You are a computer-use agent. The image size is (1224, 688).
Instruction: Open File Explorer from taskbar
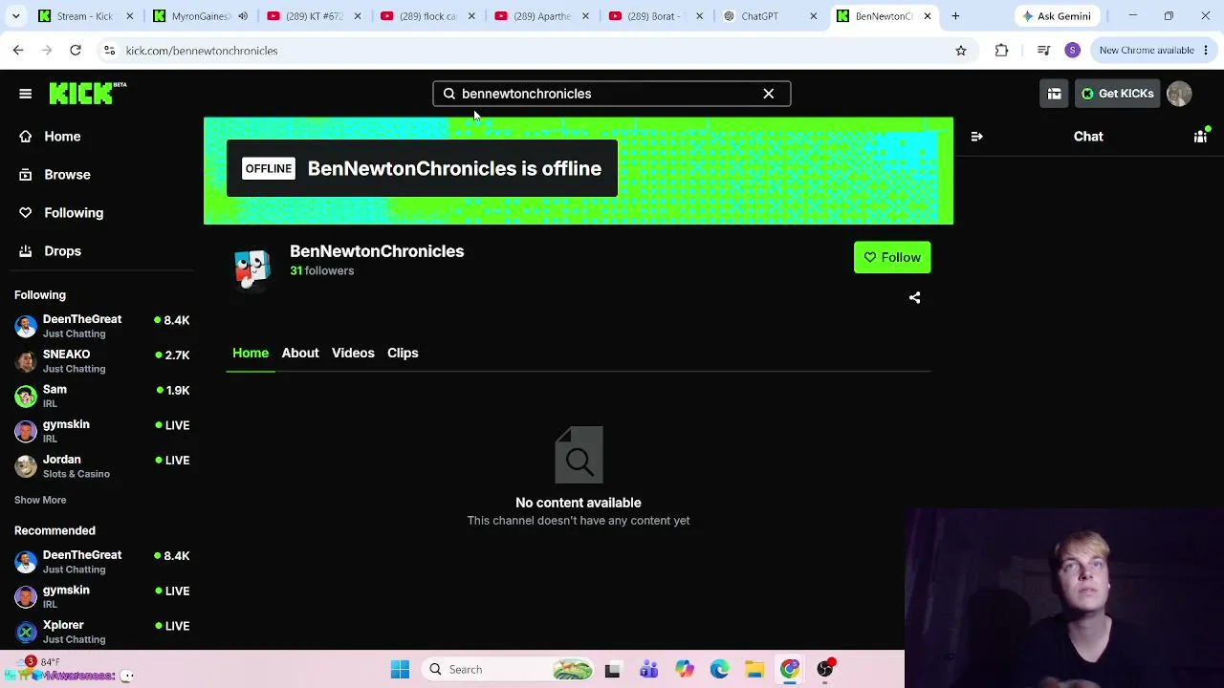click(754, 670)
